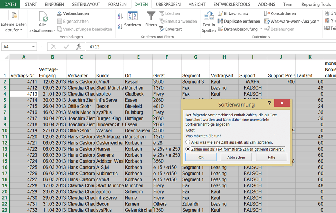Image resolution: width=336 pixels, height=213 pixels.
Task: Click Verknüpfungen bearbeiten command
Action: [85, 29]
